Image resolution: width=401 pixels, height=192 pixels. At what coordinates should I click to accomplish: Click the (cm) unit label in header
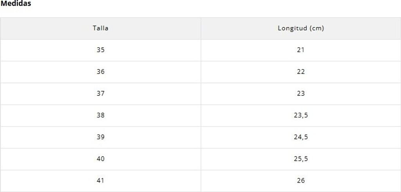(316, 28)
